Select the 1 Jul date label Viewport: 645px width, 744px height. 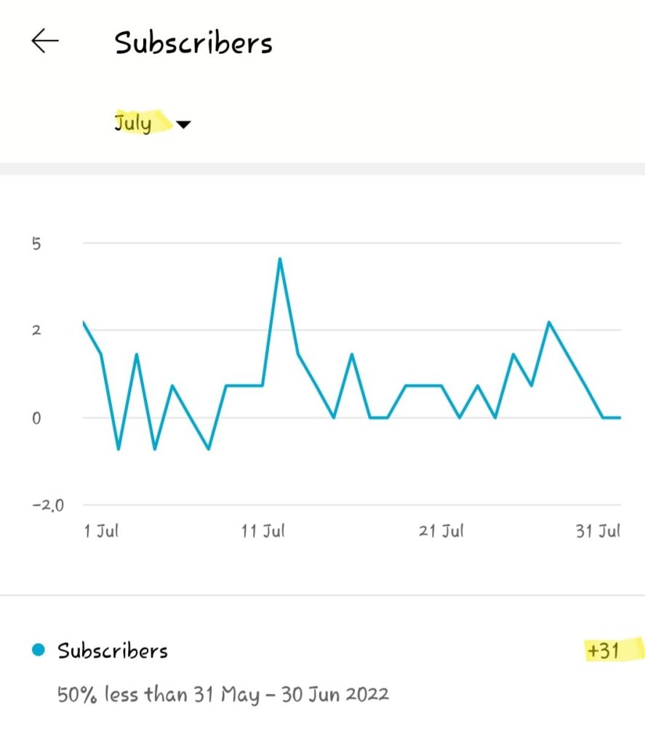click(101, 531)
